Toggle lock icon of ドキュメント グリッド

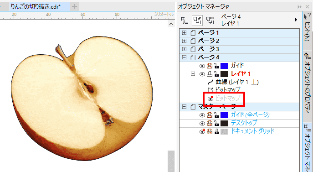(216, 131)
